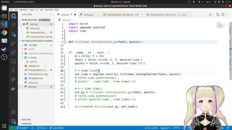Launch OBS Studio from the dock
This screenshot has height=130, width=232.
point(4,57)
